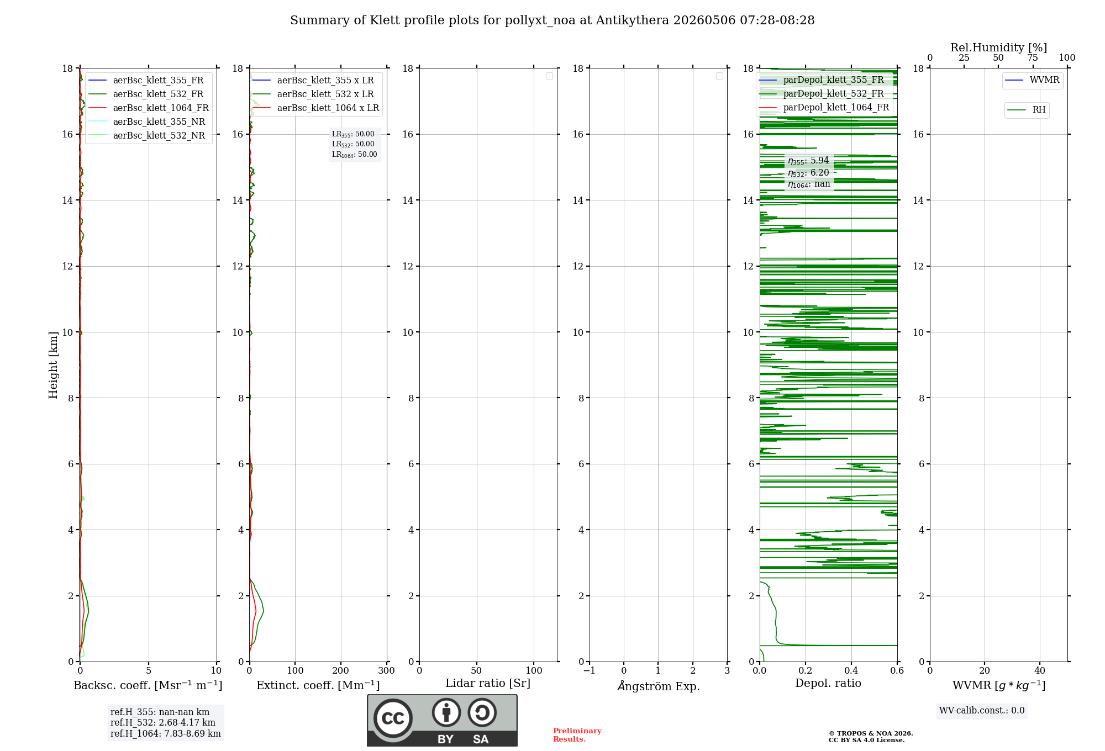This screenshot has width=1105, height=751.
Task: Click the LR355: 50.00 annotation
Action: coord(353,134)
